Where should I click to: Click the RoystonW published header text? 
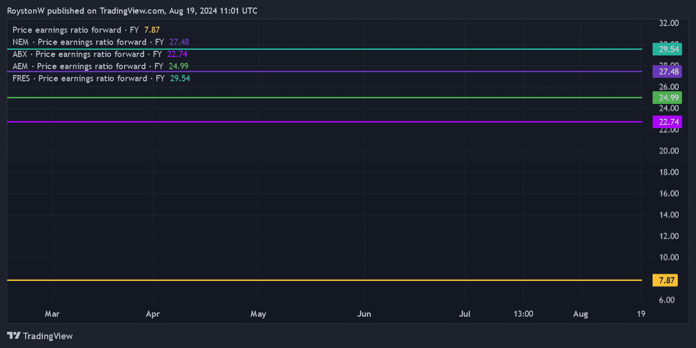pos(132,11)
